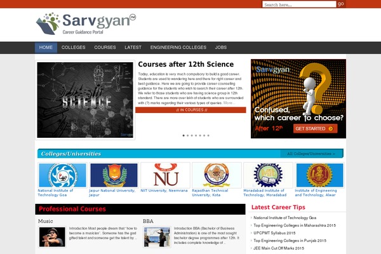Click the More link in the article excerpt
The height and width of the screenshot is (254, 381).
coord(229,103)
